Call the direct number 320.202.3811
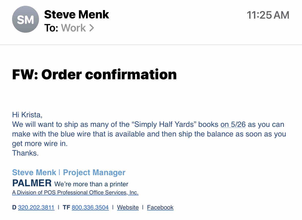The height and width of the screenshot is (220, 302). pyautogui.click(x=36, y=207)
